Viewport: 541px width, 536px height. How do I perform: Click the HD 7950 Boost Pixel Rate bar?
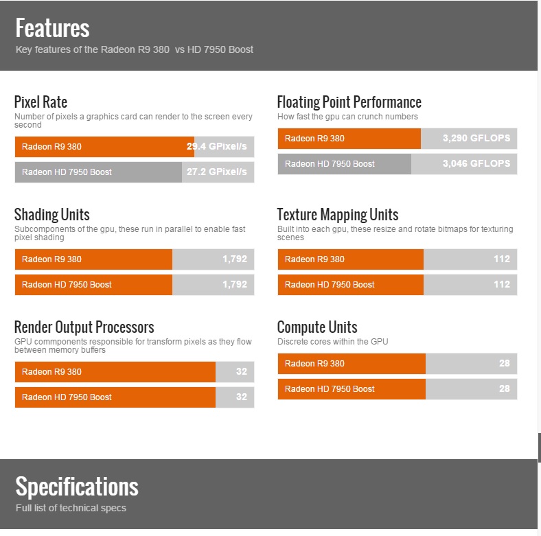click(x=134, y=172)
